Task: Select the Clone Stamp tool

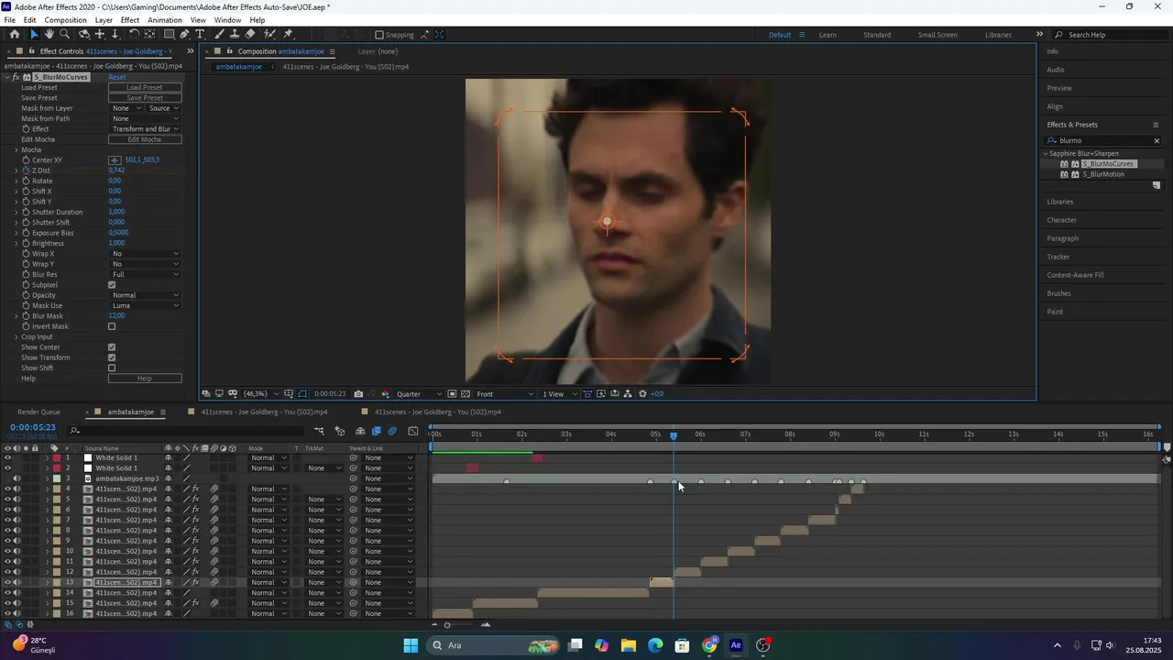Action: click(235, 34)
